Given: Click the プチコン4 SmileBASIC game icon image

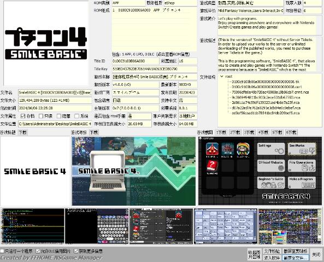Looking at the screenshot, I should coord(46,43).
